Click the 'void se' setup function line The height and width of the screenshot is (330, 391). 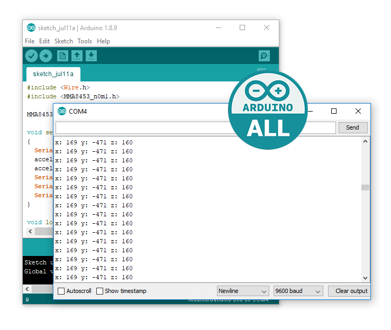click(40, 132)
